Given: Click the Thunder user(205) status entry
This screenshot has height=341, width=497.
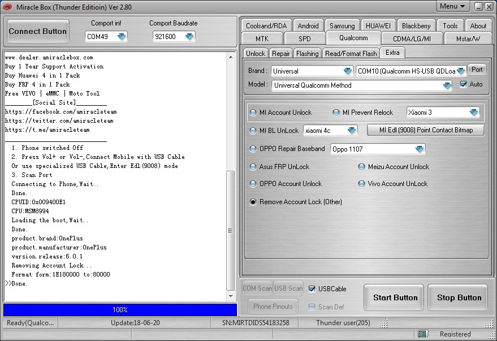Looking at the screenshot, I should pyautogui.click(x=343, y=322).
